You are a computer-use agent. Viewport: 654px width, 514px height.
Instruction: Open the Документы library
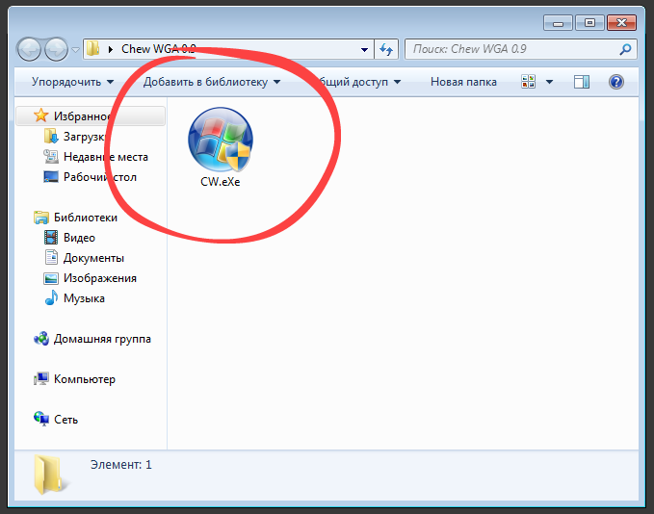point(93,258)
